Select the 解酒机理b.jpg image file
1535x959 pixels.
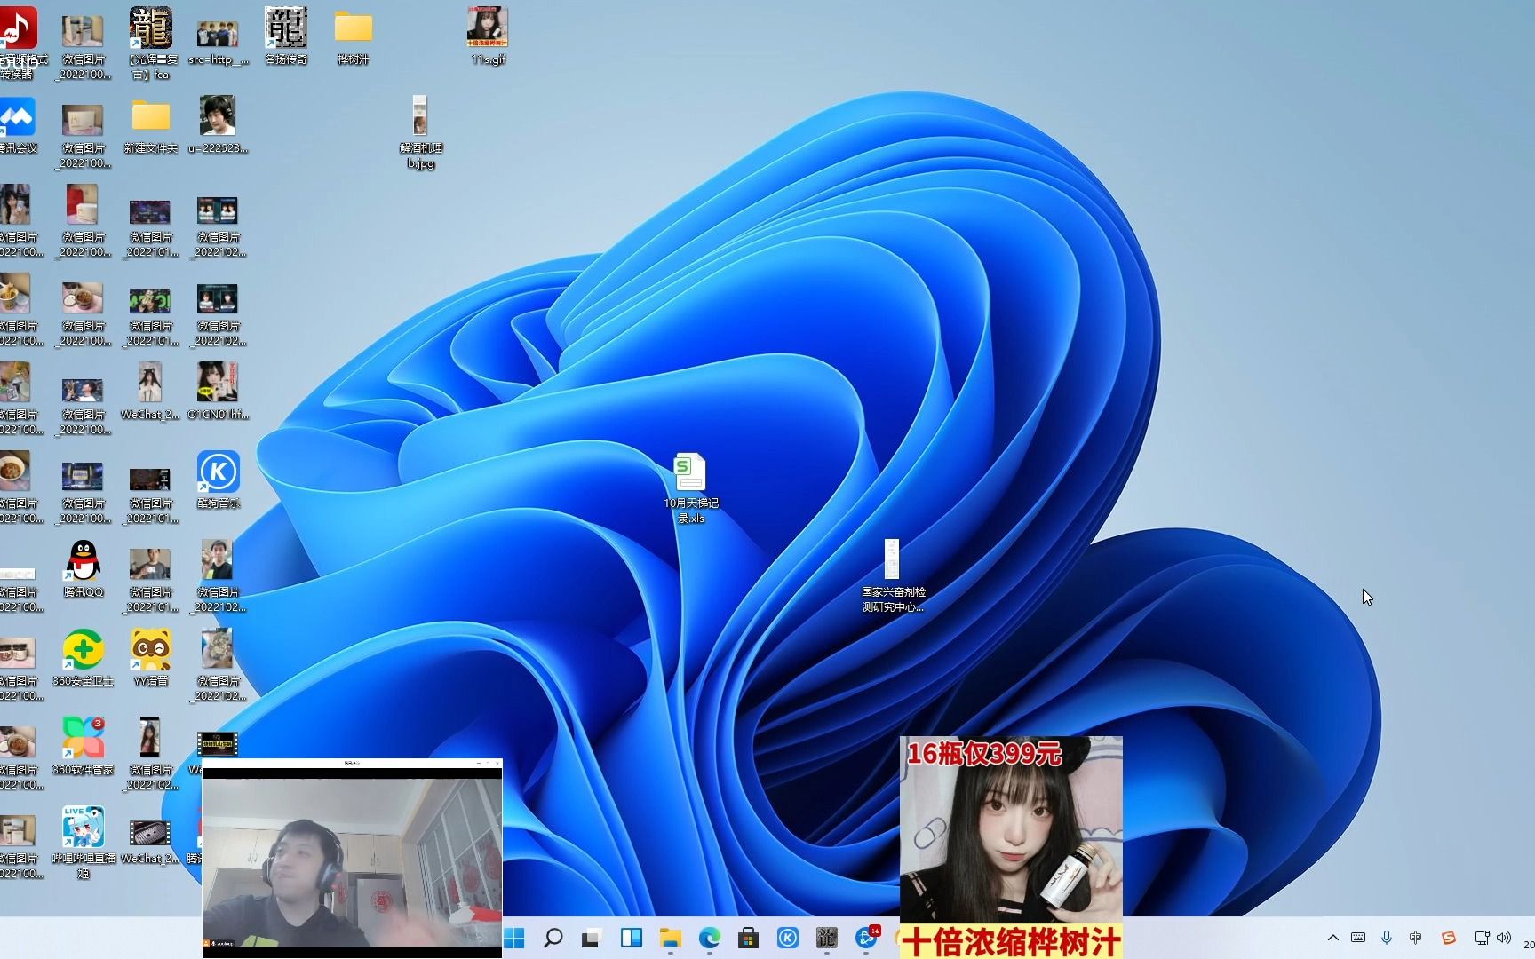(x=420, y=131)
